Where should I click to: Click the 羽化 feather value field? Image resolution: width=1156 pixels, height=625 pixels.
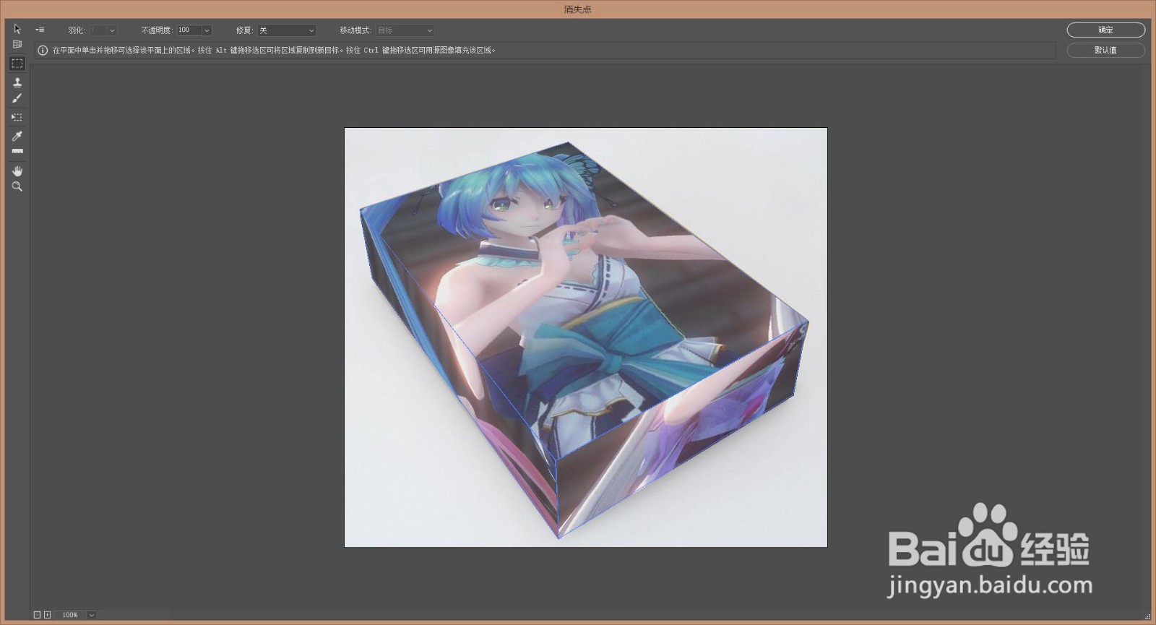98,30
